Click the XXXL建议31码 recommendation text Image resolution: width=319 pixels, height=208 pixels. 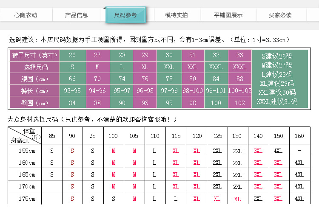click(x=277, y=101)
